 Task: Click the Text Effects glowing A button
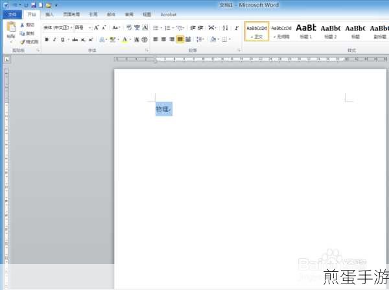(x=103, y=39)
